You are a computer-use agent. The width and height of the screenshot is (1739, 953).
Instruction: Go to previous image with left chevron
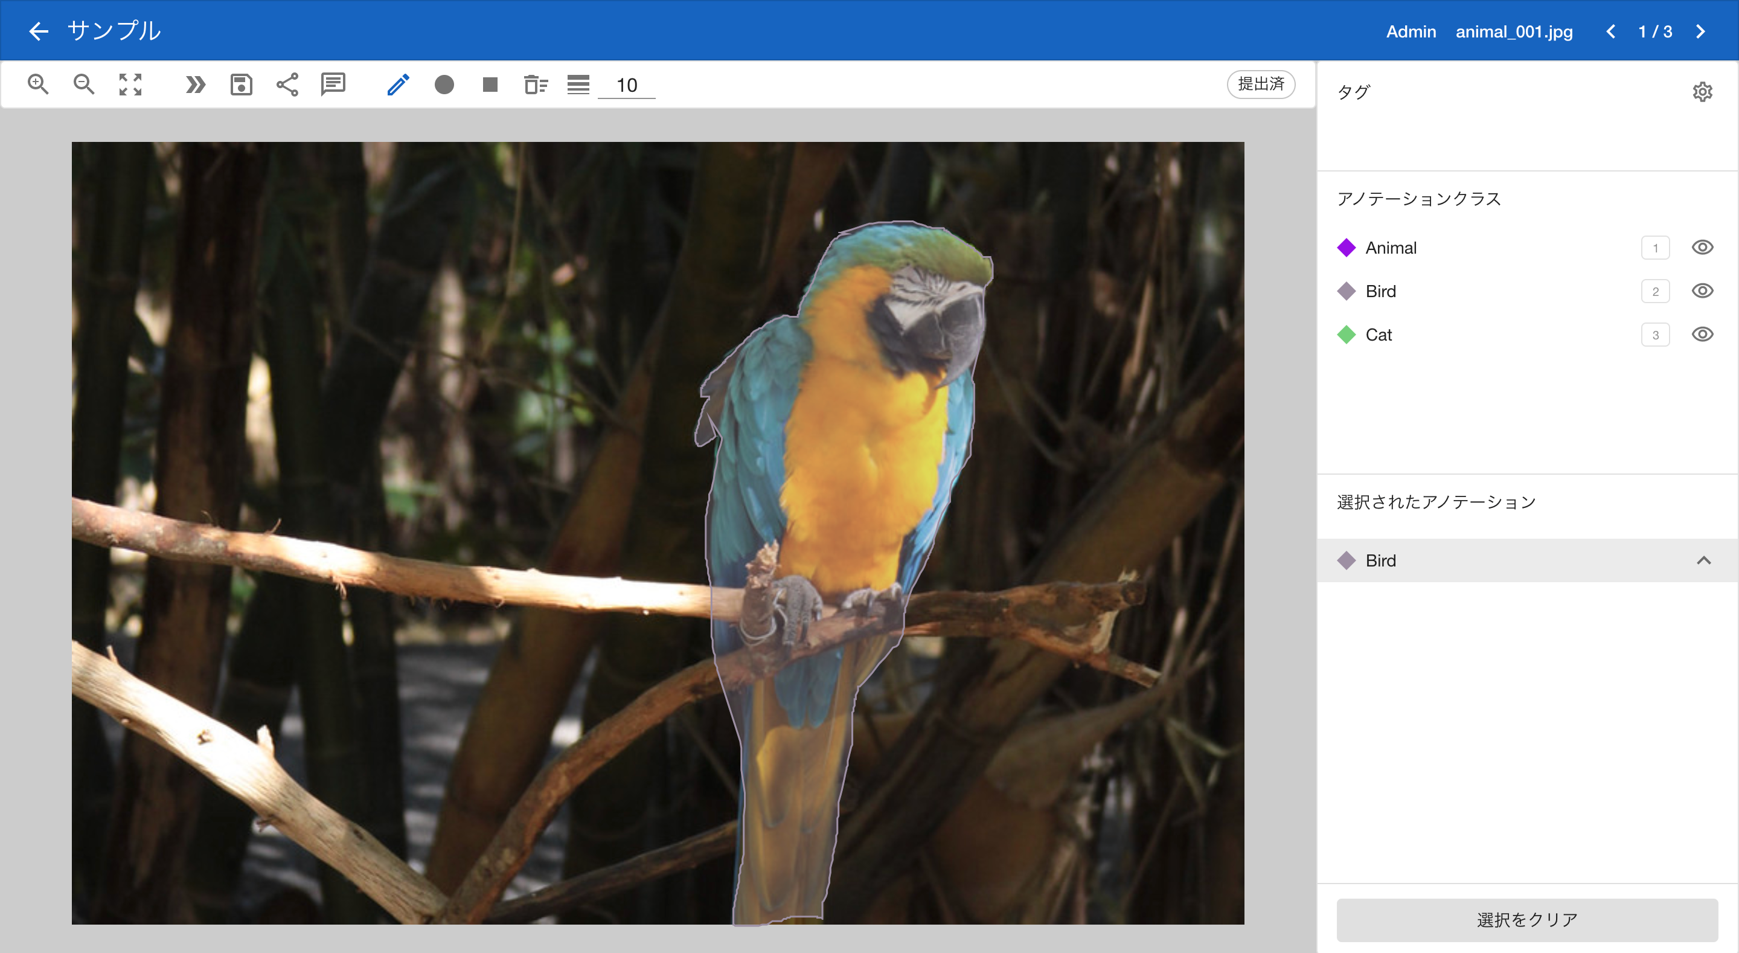point(1611,32)
